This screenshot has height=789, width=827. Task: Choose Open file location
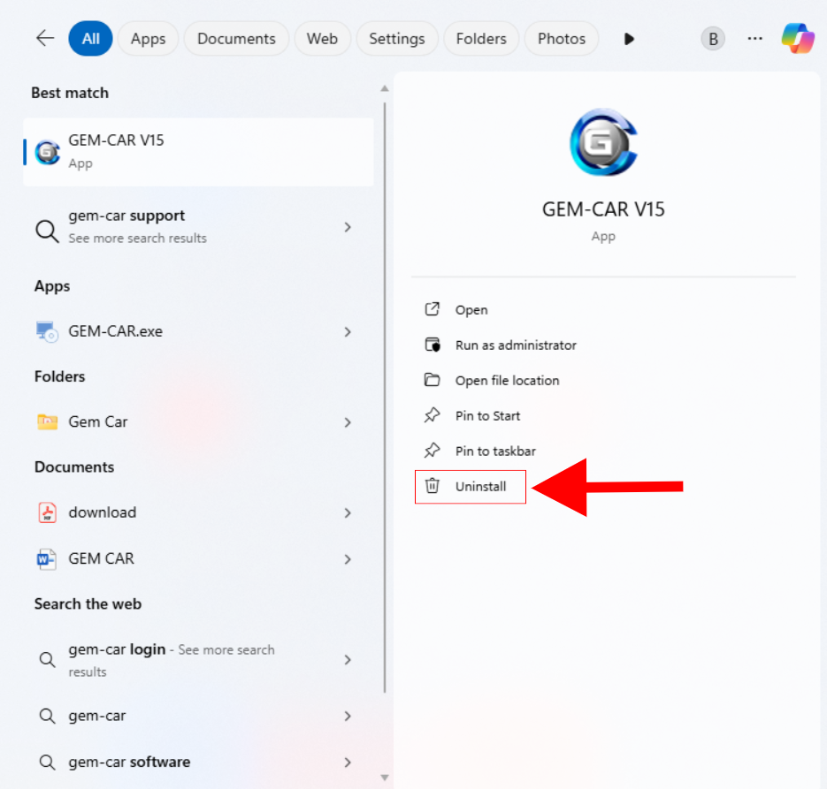point(508,380)
